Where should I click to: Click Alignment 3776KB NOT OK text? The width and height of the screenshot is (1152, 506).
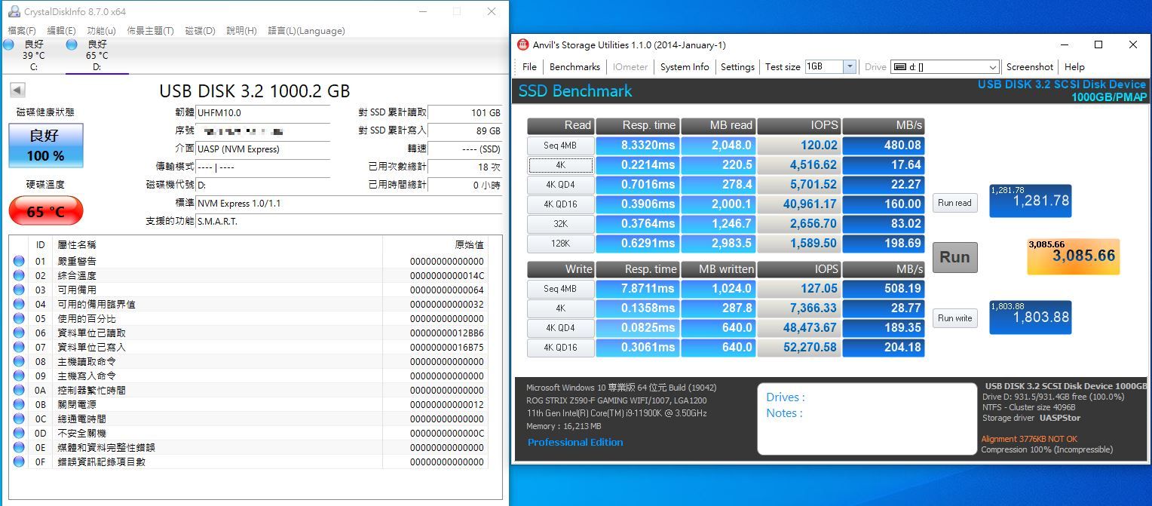(x=1029, y=439)
